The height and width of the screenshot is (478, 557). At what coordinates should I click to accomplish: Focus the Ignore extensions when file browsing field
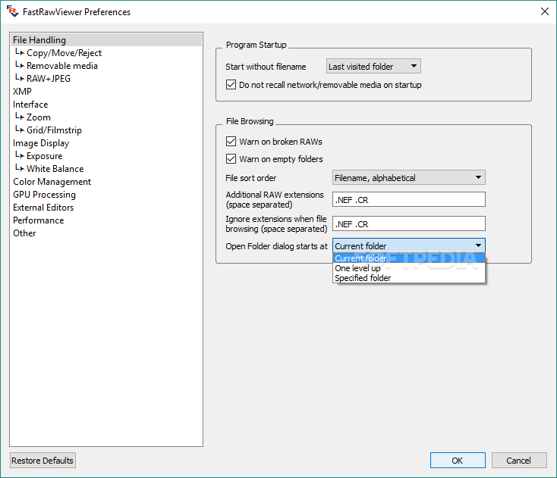pyautogui.click(x=409, y=223)
